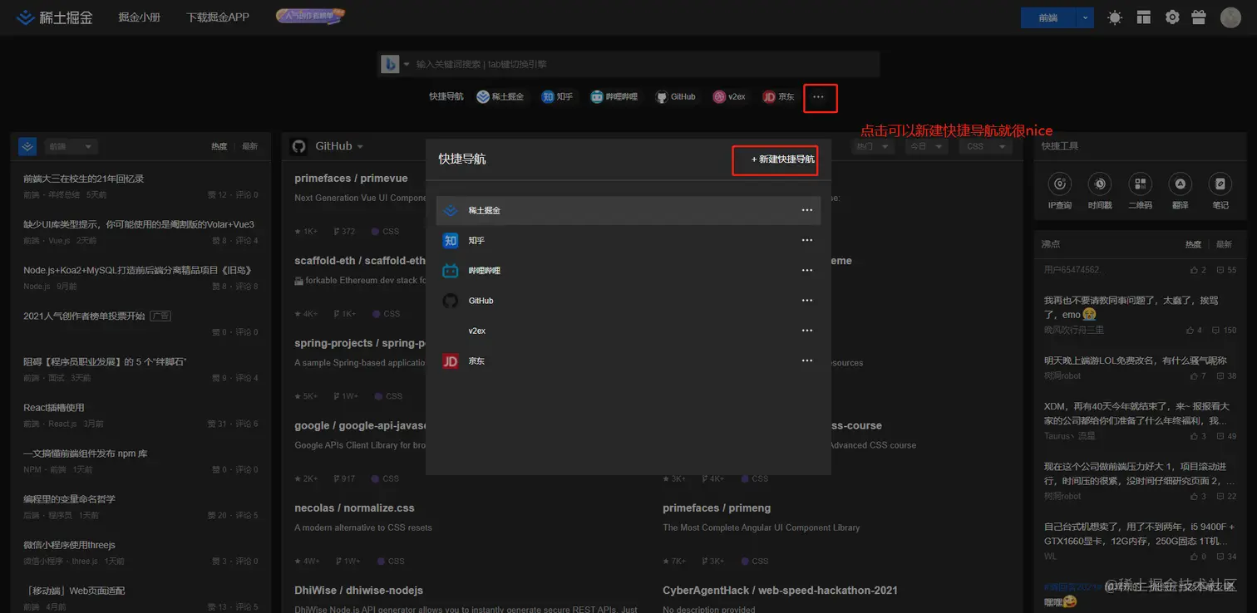This screenshot has height=613, width=1257.
Task: Switch 沸点 panel to 热度 sorting
Action: pyautogui.click(x=1193, y=244)
